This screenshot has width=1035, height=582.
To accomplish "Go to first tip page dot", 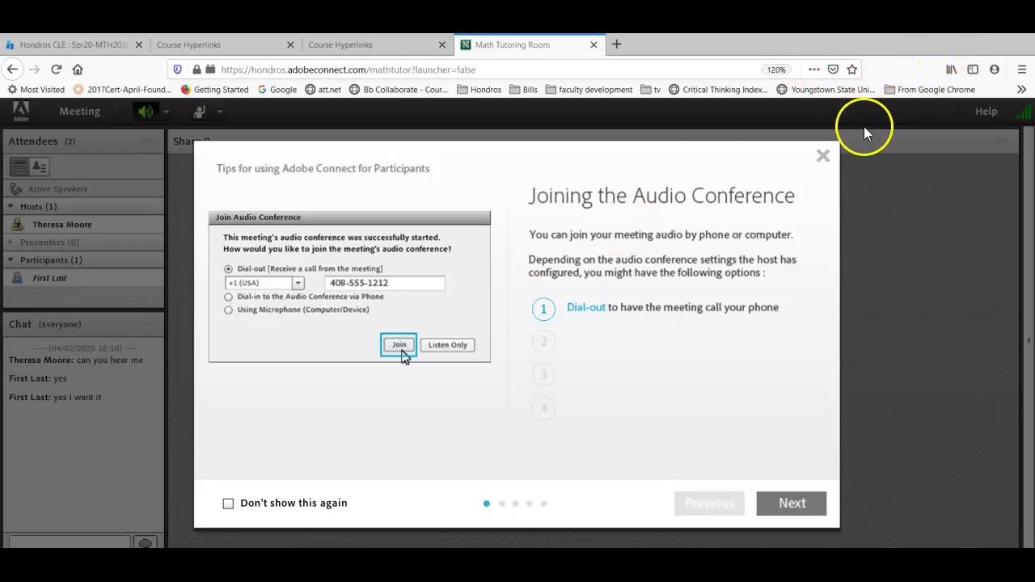I will pyautogui.click(x=486, y=504).
